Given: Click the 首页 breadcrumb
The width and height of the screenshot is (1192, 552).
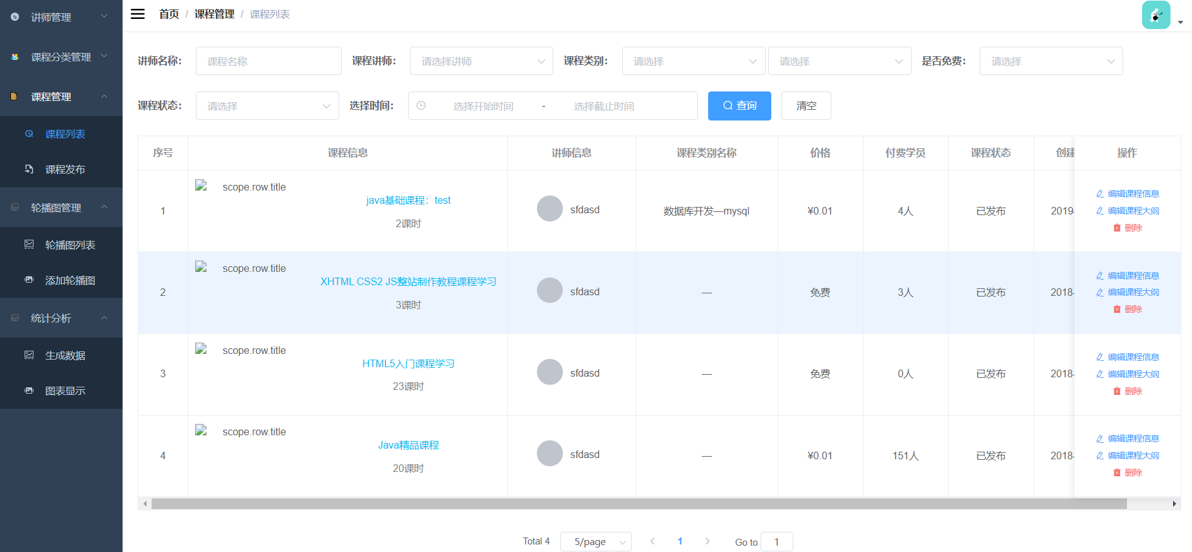Looking at the screenshot, I should coord(169,14).
